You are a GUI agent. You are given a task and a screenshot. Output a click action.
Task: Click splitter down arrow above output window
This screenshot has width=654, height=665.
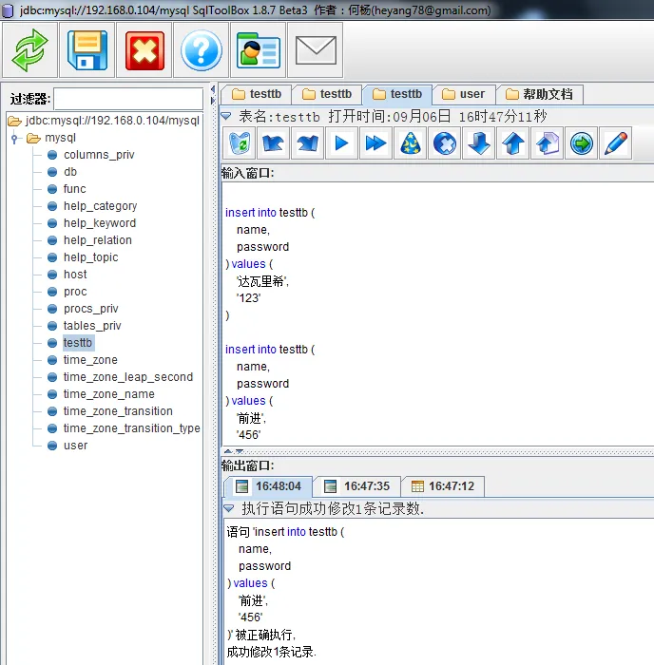(x=240, y=451)
